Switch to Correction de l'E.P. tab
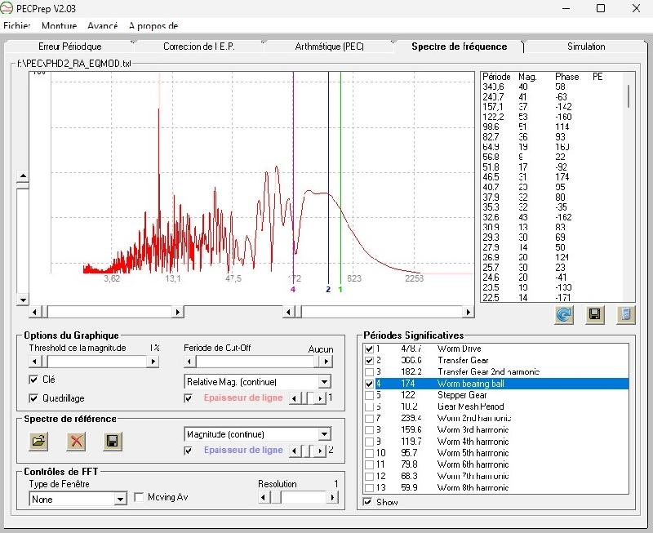This screenshot has width=653, height=533. pos(199,47)
